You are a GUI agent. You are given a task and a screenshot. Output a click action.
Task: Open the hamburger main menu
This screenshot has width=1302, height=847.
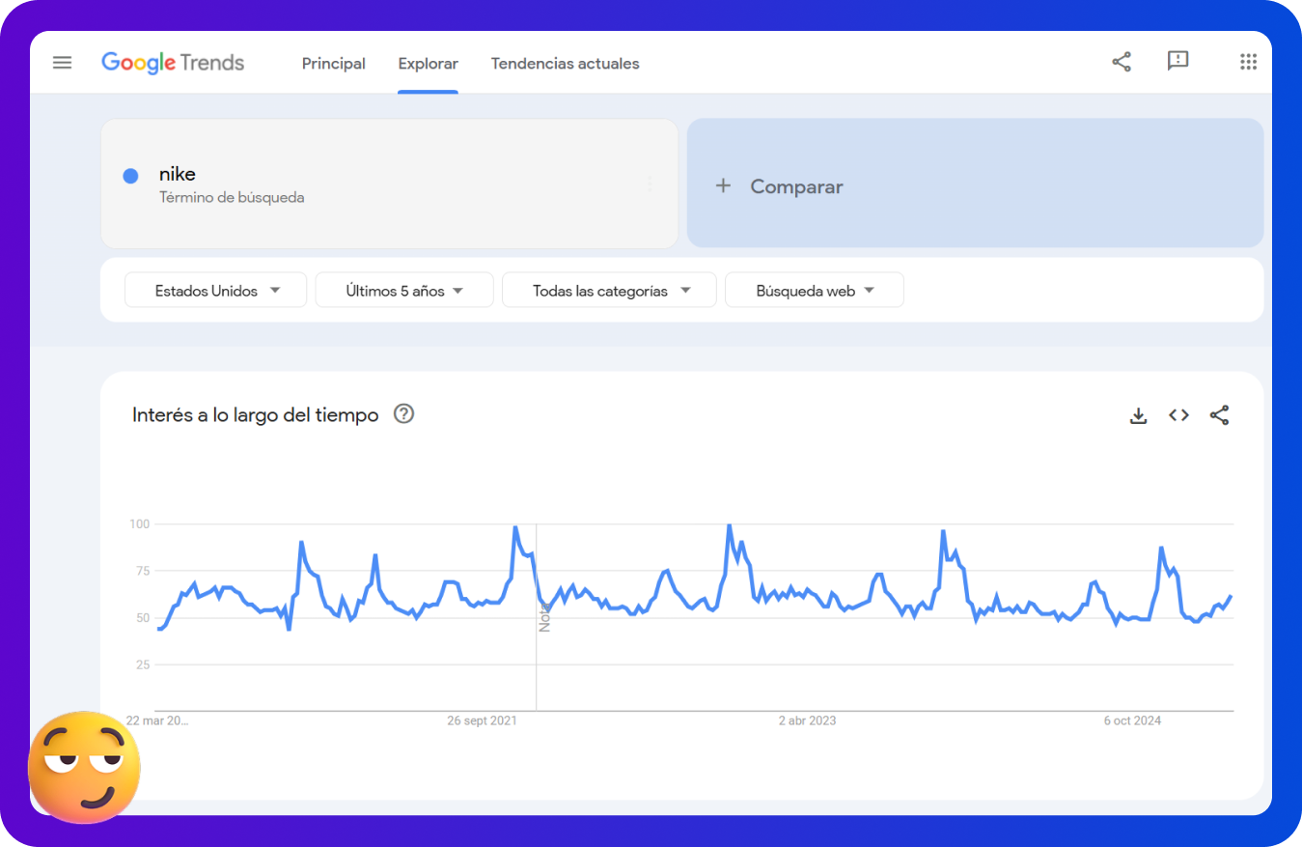(62, 63)
